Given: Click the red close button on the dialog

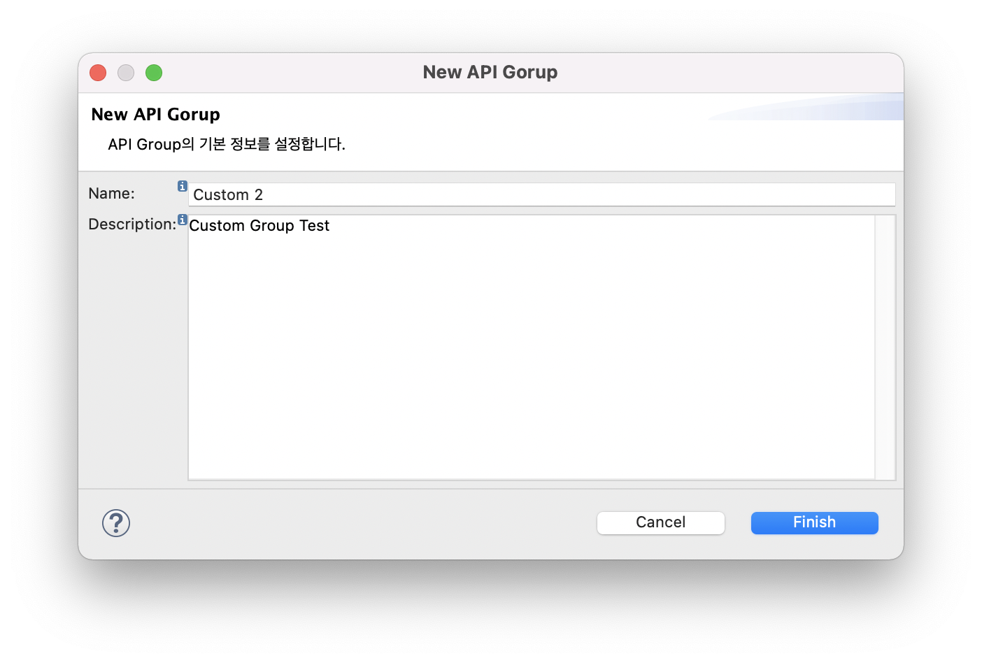Looking at the screenshot, I should coord(97,72).
